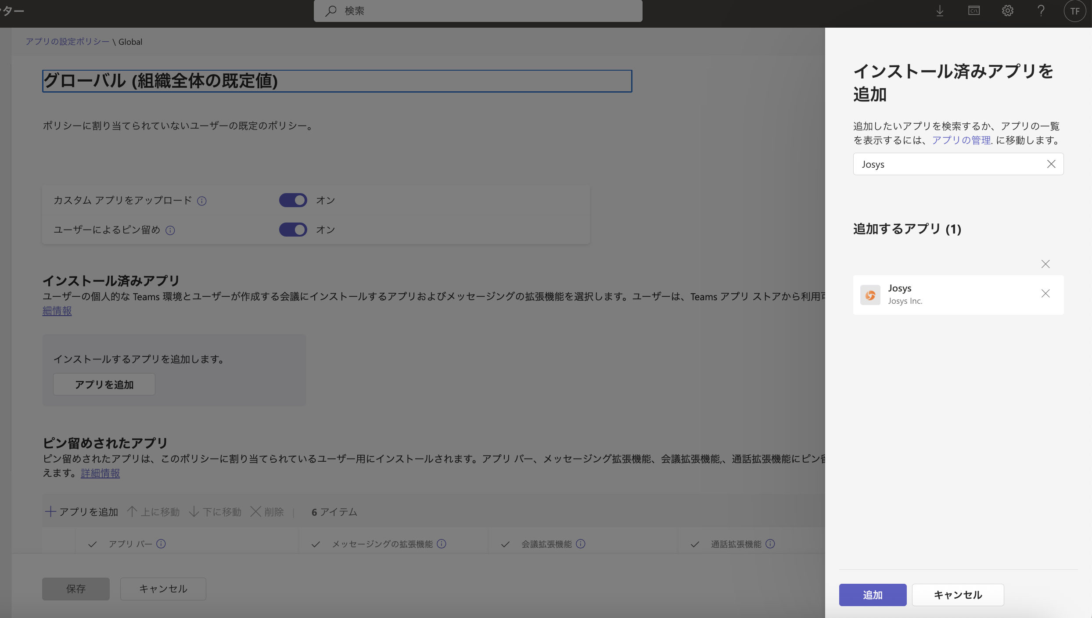Screen dimensions: 1092x618
Task: Clear the Josys search text
Action: tap(1051, 164)
